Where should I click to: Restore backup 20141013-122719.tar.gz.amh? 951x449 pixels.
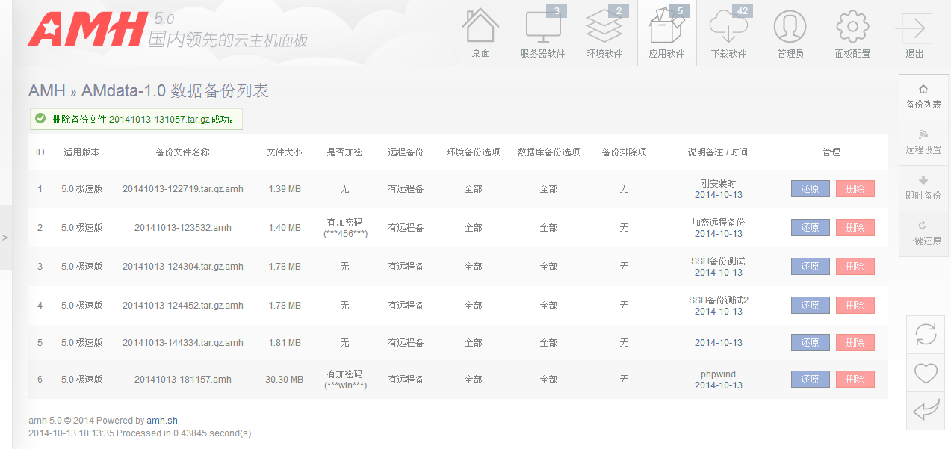pos(810,189)
